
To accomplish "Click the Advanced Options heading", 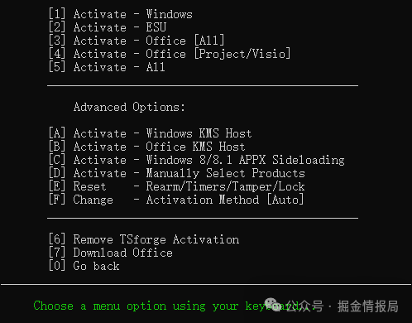I will click(x=129, y=107).
